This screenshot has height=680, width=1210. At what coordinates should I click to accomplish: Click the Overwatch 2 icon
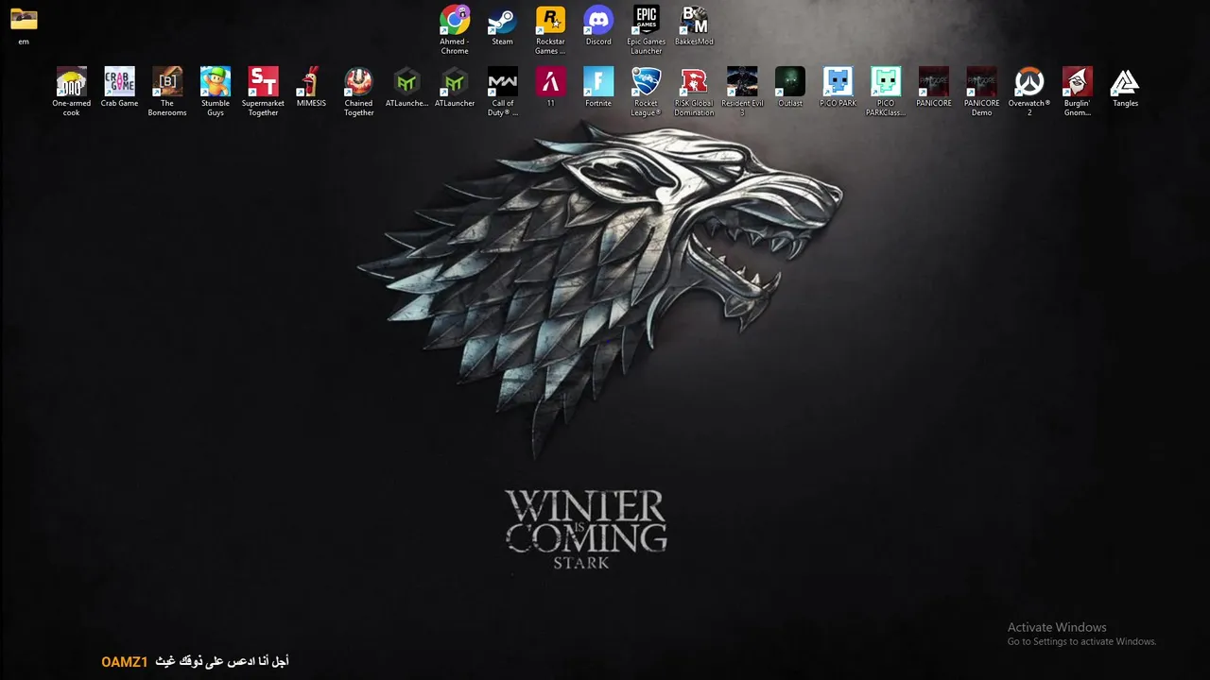1029,81
